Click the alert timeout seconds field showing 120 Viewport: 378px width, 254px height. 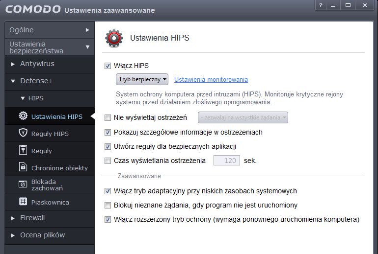(x=227, y=161)
